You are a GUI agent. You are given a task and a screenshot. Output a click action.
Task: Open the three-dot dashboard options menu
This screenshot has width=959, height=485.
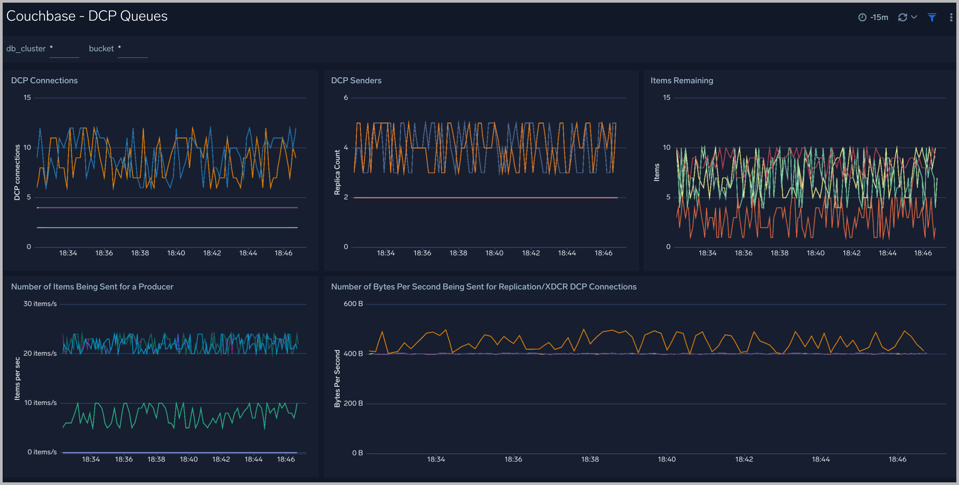(952, 17)
